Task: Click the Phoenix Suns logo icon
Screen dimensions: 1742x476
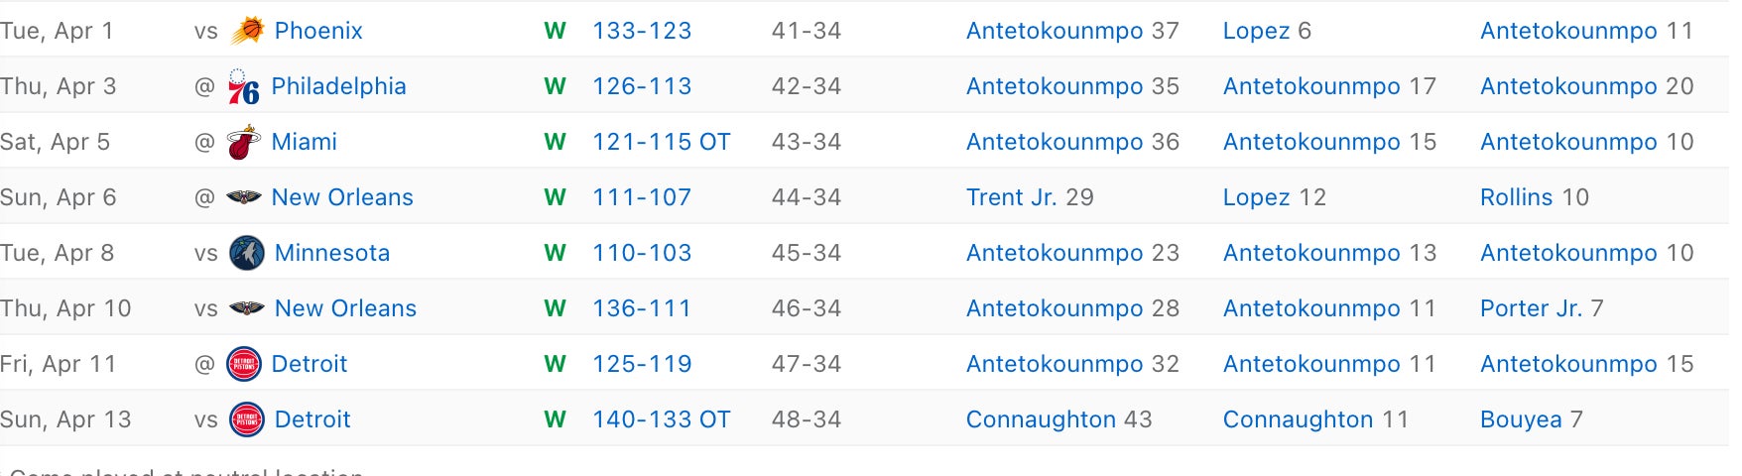Action: [247, 31]
